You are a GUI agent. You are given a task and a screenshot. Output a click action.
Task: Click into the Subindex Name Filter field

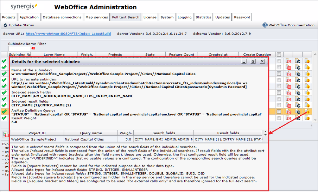tap(19, 49)
